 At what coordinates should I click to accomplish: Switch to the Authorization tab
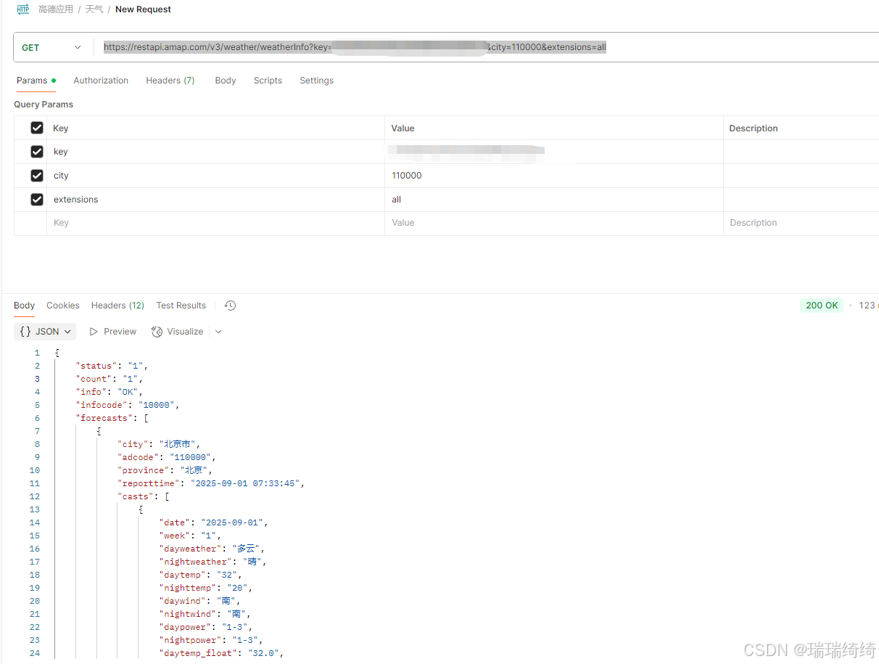coord(101,81)
